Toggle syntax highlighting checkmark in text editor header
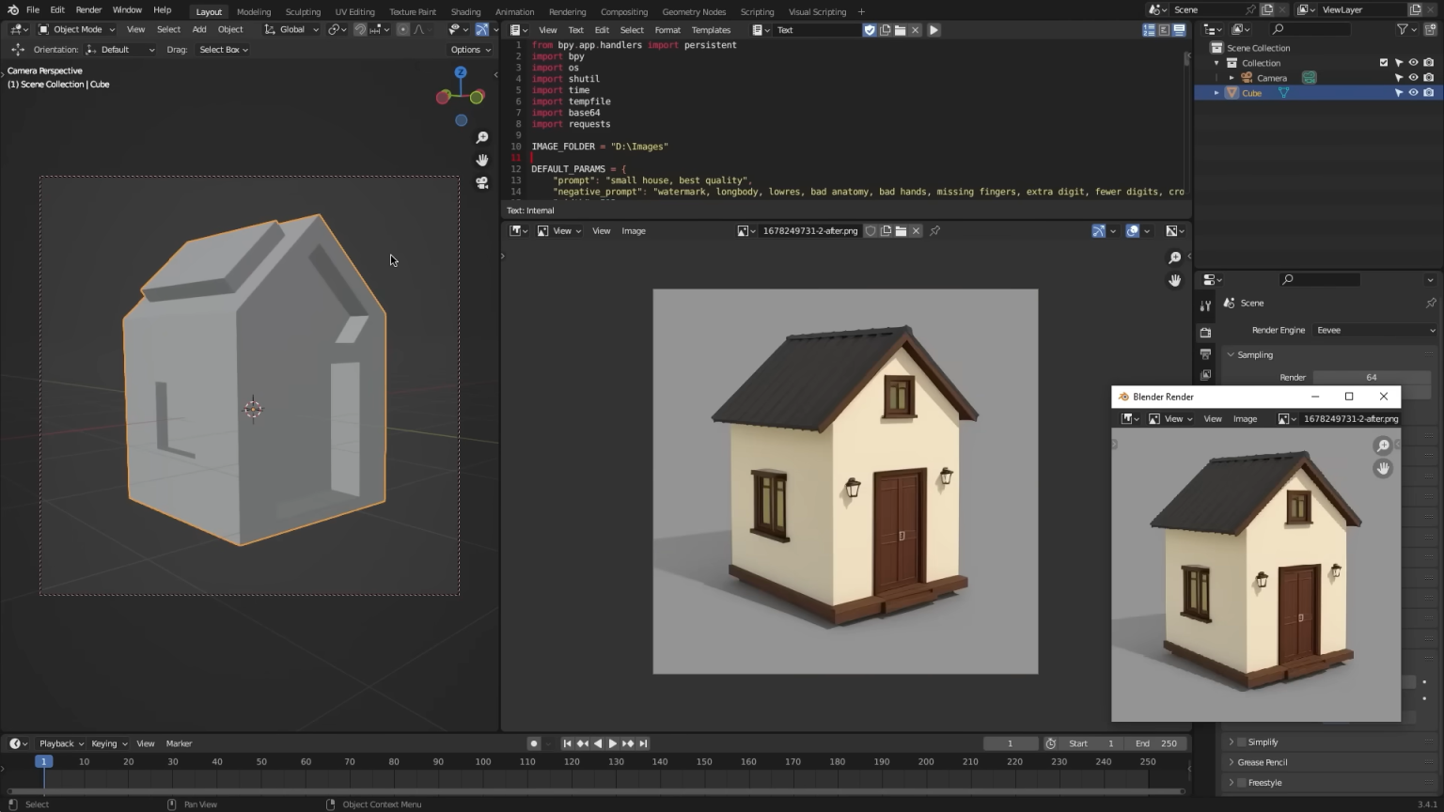Viewport: 1444px width, 812px height. pyautogui.click(x=870, y=29)
